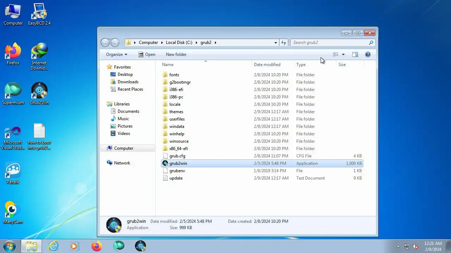Expand the Local Disk (C:) breadcrumb arrow

coord(196,43)
